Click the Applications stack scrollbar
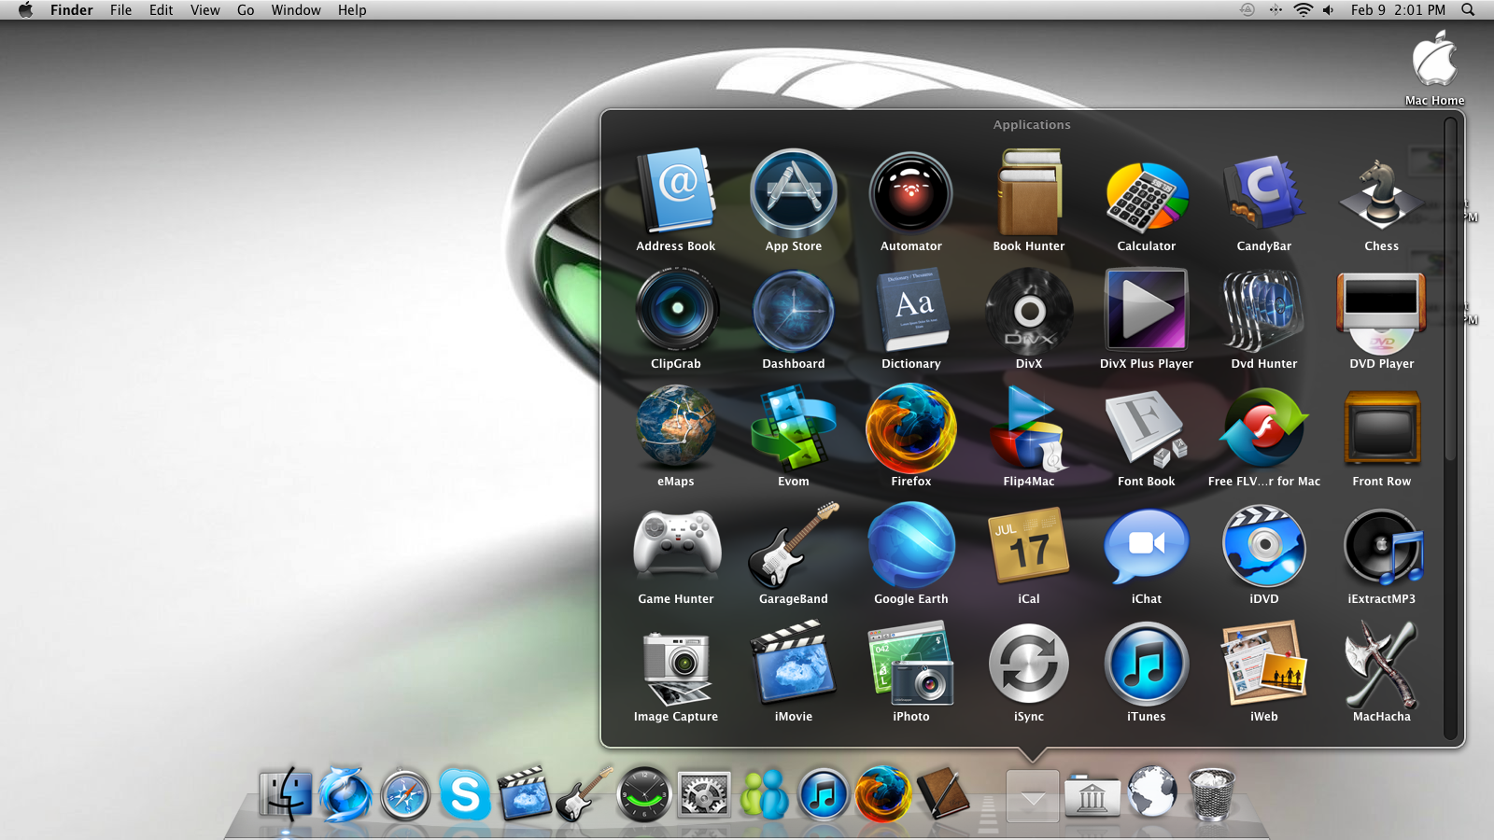The width and height of the screenshot is (1494, 840). (x=1450, y=288)
